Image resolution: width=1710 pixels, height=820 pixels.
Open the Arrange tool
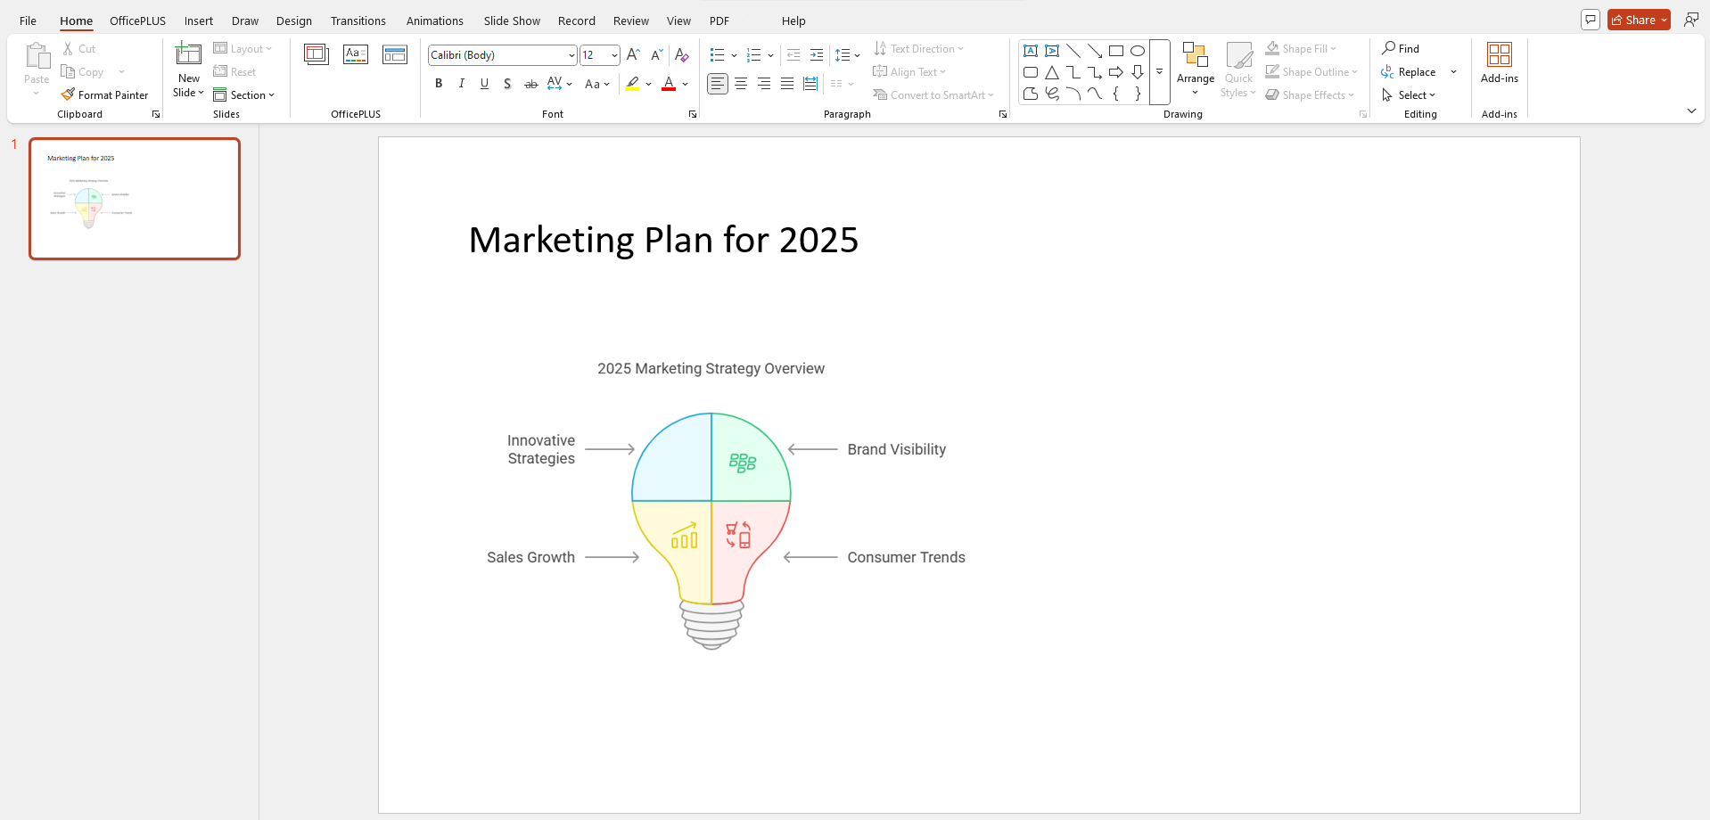click(1195, 67)
